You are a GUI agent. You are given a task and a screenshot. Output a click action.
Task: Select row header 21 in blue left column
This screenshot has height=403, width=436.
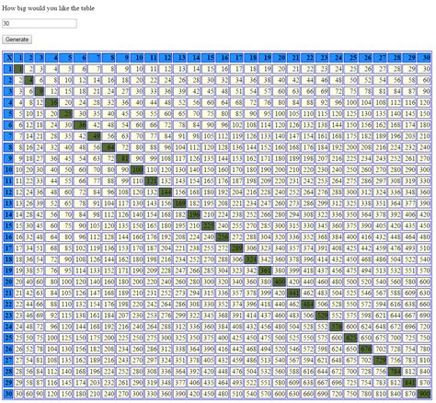tap(8, 293)
